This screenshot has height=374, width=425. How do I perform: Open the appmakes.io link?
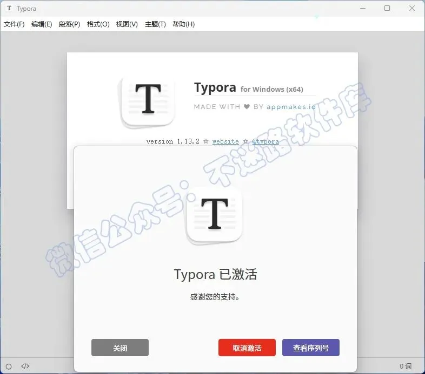click(291, 107)
